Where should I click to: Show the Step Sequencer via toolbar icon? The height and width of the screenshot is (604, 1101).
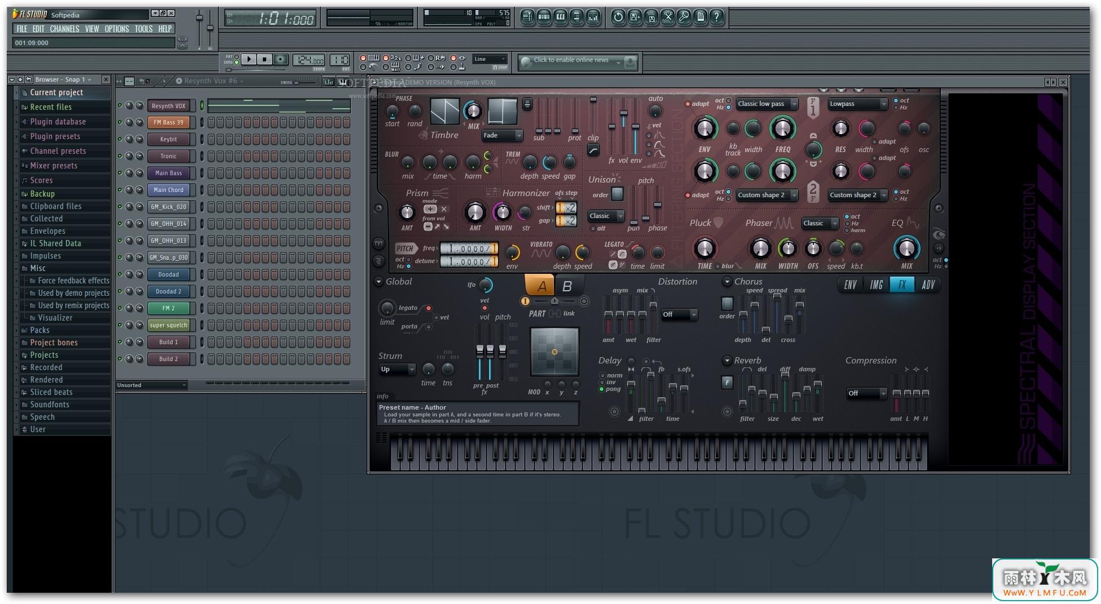point(544,17)
